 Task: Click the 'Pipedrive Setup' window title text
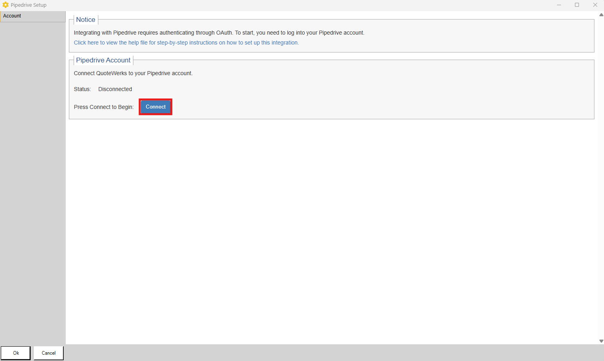pos(29,5)
